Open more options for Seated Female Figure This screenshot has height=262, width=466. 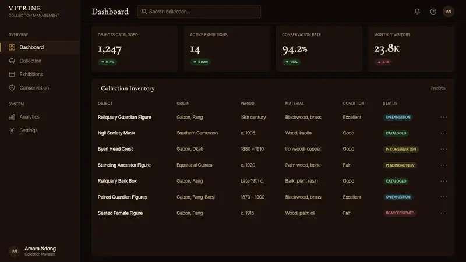(443, 213)
